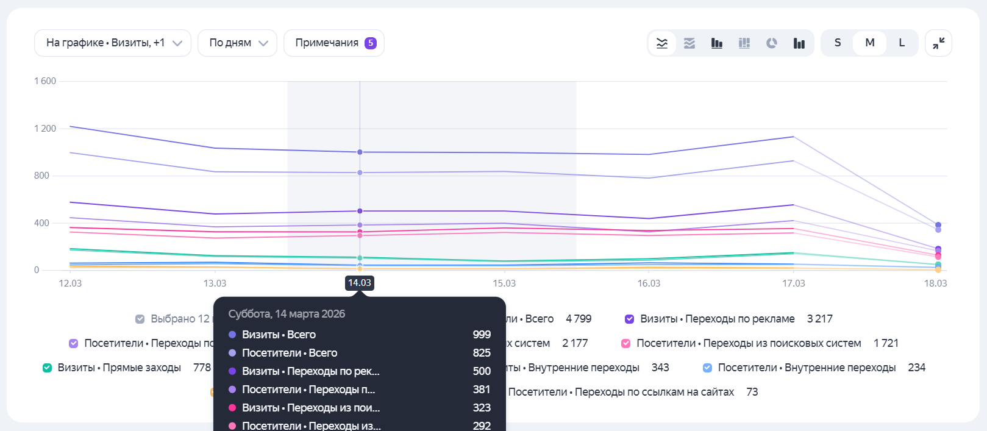Uncheck Визиты • Прямые заходы series
The height and width of the screenshot is (431, 987).
tap(47, 368)
